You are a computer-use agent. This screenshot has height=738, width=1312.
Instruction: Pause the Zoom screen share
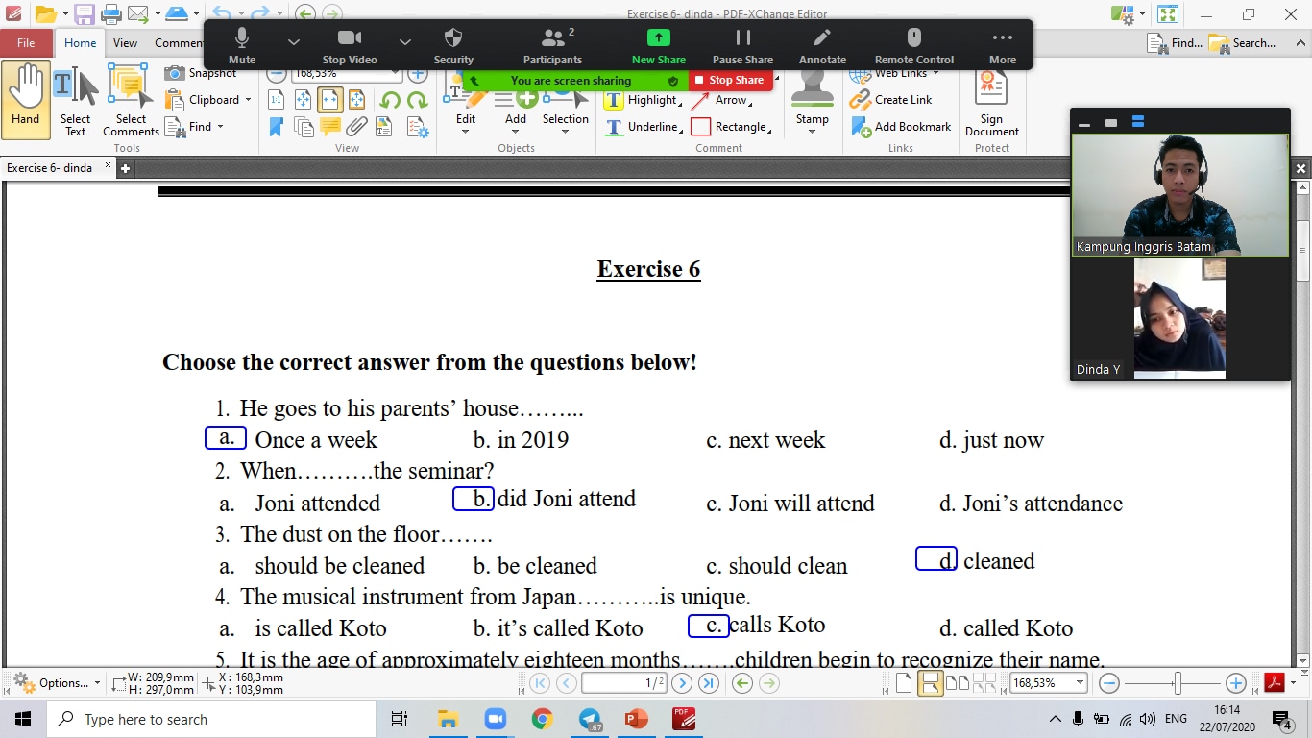742,45
